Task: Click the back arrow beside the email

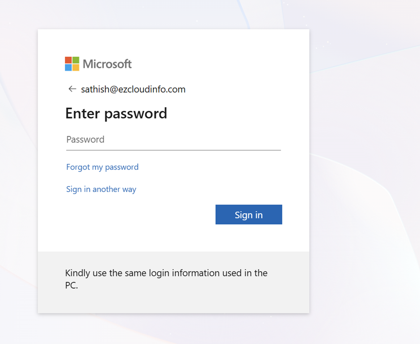Action: pos(72,89)
